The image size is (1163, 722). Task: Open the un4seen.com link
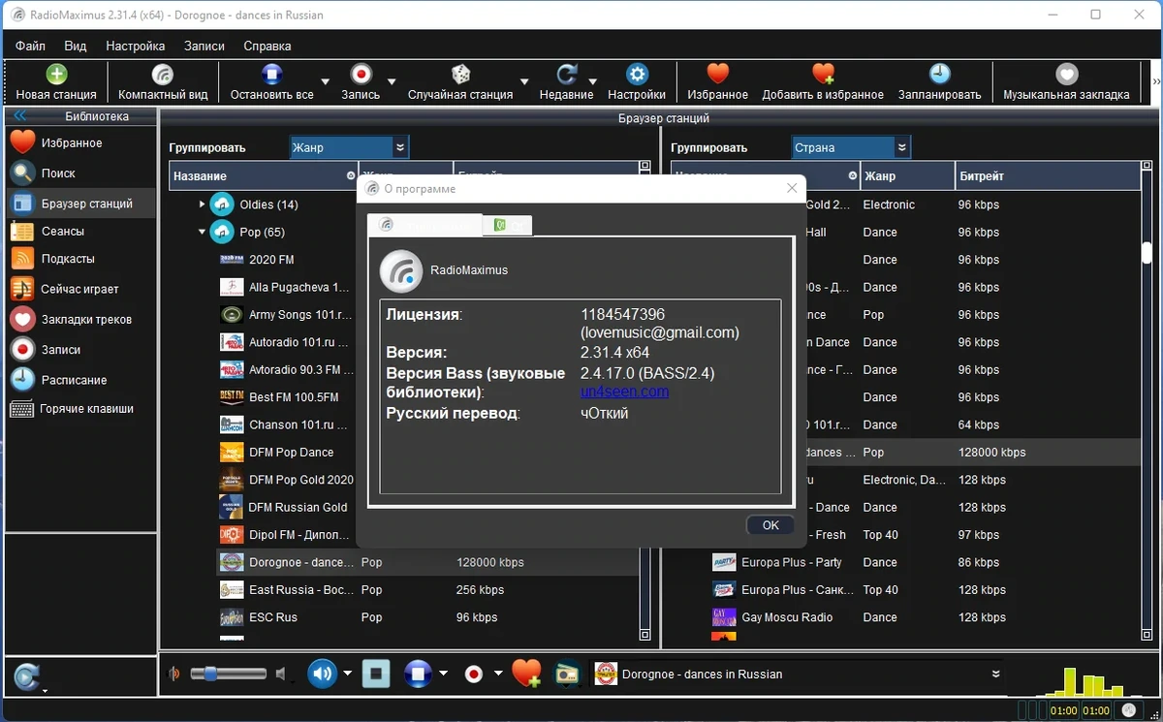pos(624,392)
